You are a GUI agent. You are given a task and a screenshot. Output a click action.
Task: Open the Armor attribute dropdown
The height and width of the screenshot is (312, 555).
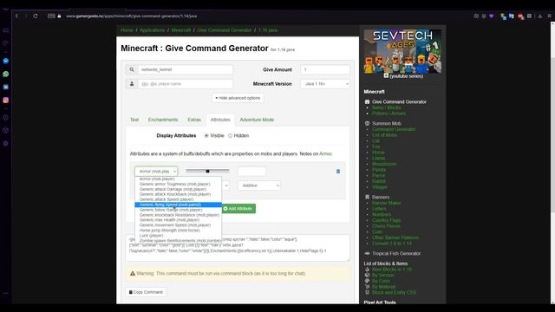[x=156, y=172]
